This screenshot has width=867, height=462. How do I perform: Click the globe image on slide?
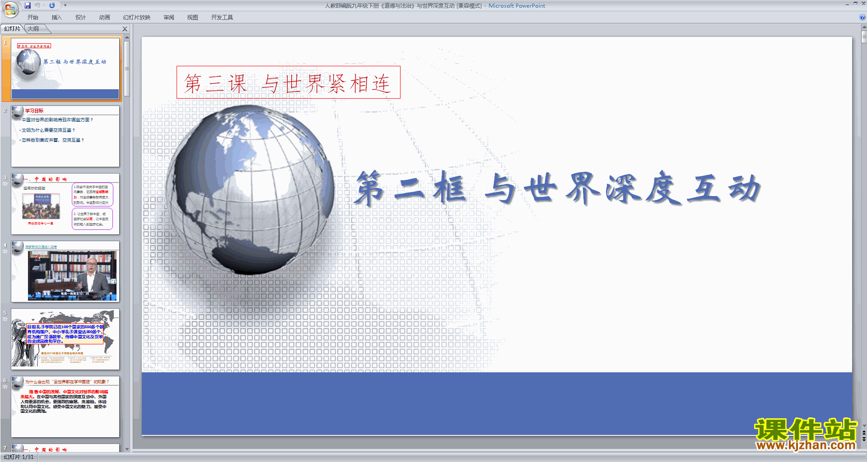[x=250, y=189]
